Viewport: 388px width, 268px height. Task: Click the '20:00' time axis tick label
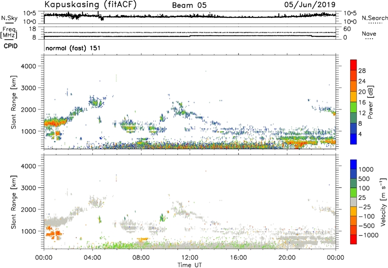(287, 258)
